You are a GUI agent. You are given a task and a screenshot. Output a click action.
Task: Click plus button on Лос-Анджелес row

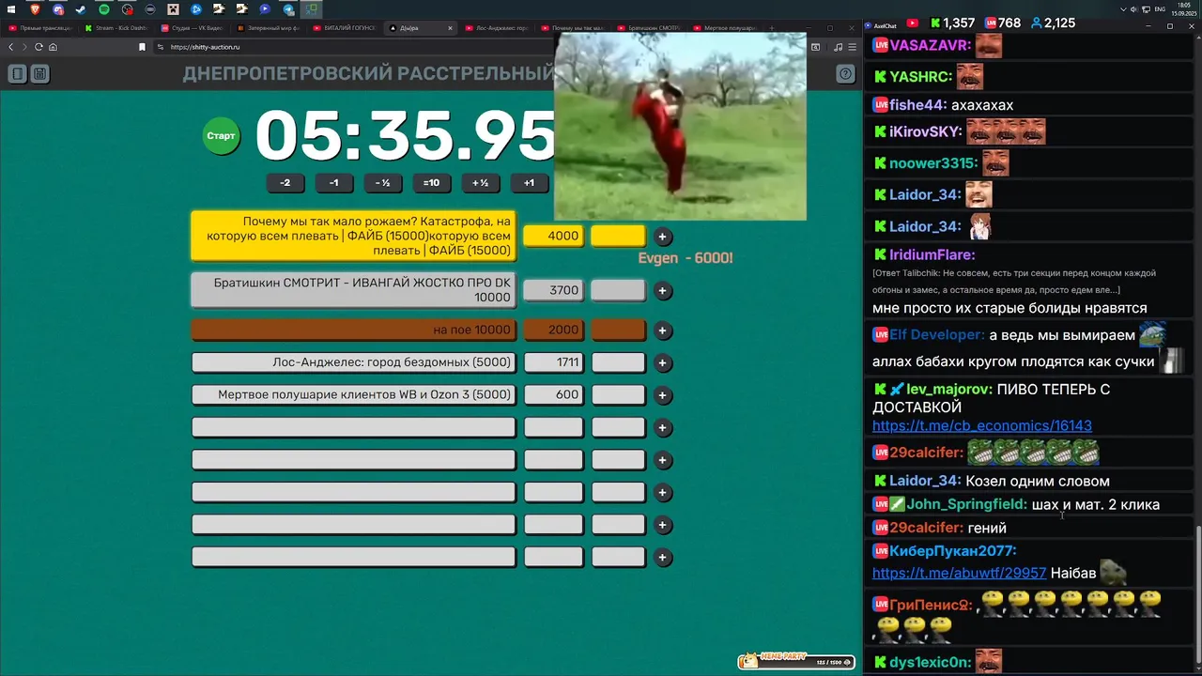click(662, 363)
